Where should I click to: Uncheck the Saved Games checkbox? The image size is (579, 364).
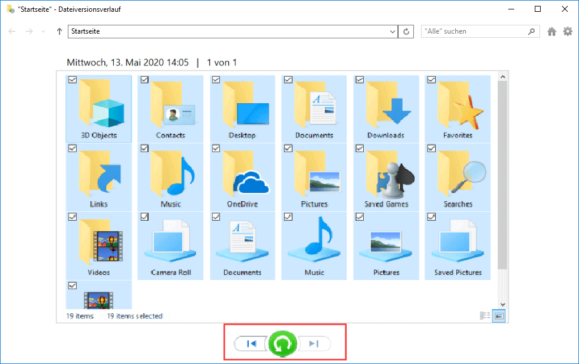tap(360, 148)
